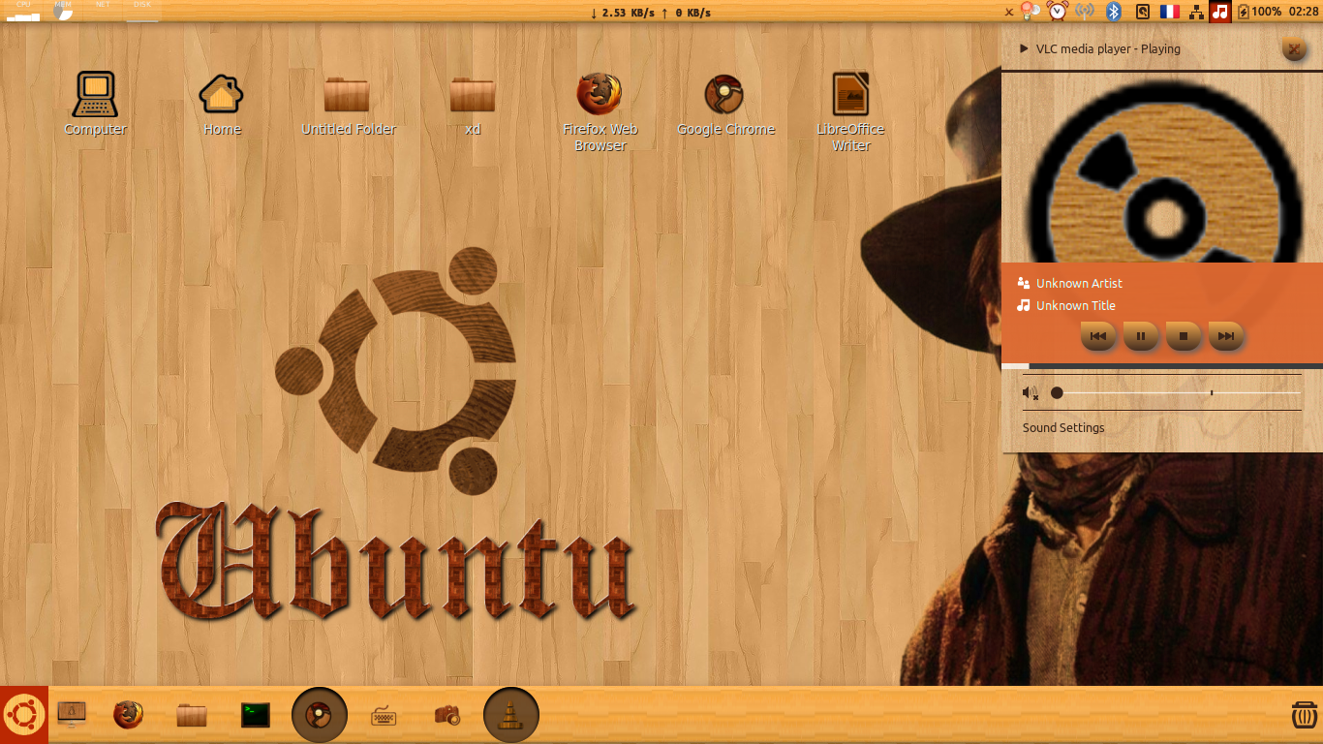Open the wireless antenna tray indicator
1323x744 pixels.
coord(1085,12)
